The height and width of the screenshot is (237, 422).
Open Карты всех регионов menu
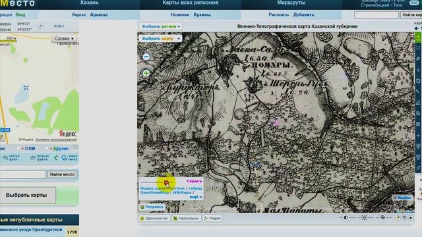click(x=191, y=3)
